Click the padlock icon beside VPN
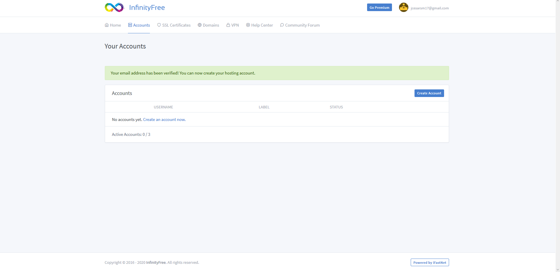560x272 pixels. pos(228,25)
